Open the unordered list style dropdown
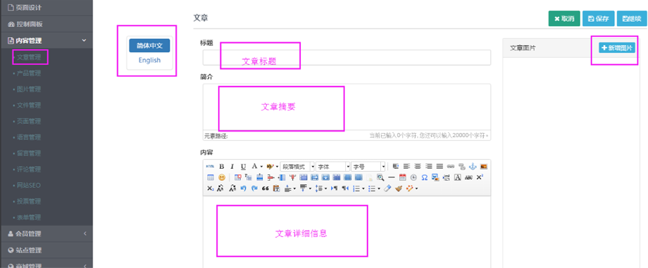Image resolution: width=648 pixels, height=268 pixels. point(378,189)
